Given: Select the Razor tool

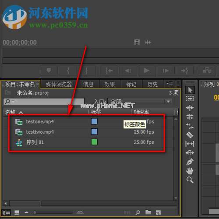Looking at the screenshot, I should pos(190,135).
